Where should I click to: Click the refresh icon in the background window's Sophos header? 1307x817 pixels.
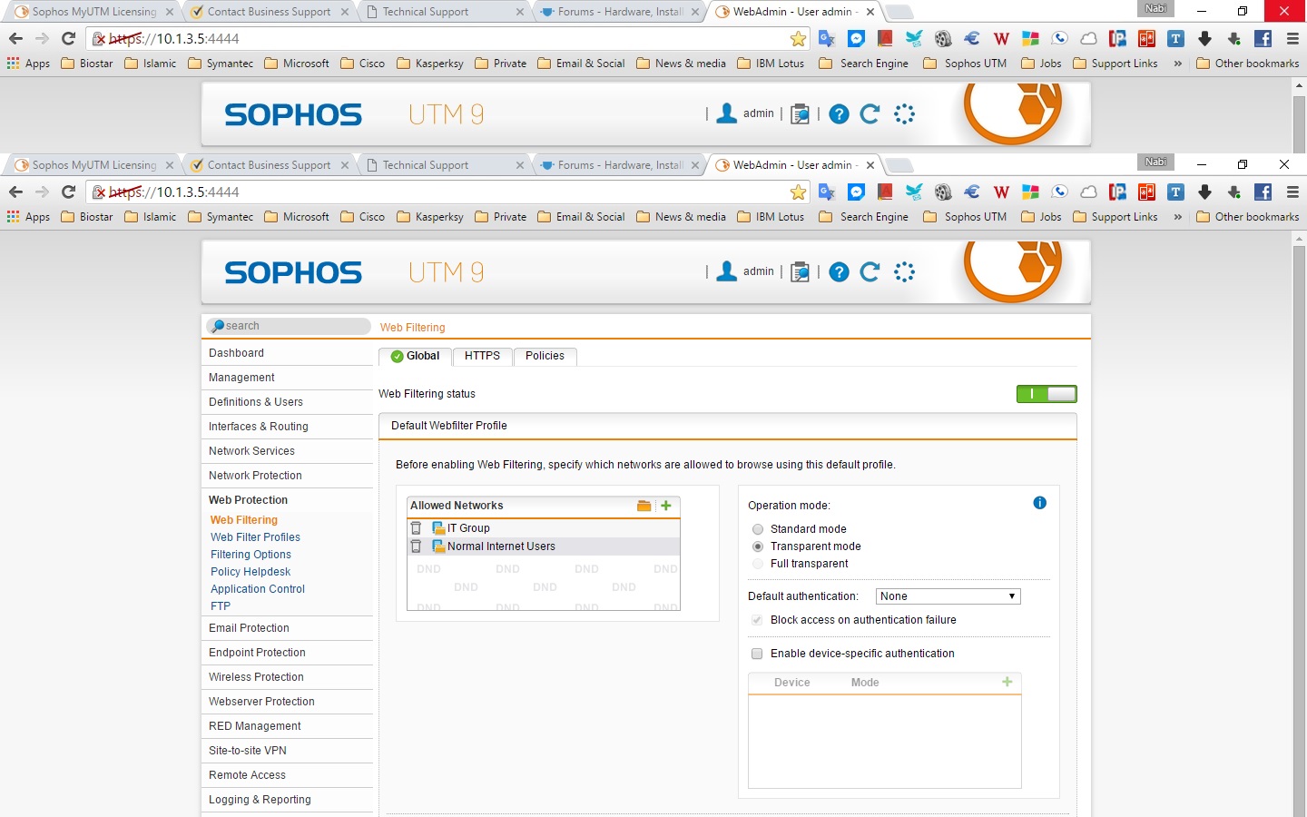tap(870, 113)
